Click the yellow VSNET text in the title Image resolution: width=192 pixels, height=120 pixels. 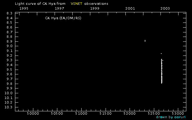pos(76,4)
